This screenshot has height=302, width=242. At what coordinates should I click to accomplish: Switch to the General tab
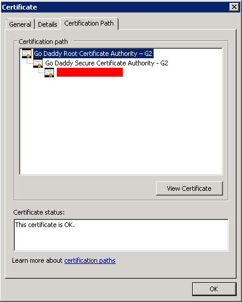[x=20, y=24]
